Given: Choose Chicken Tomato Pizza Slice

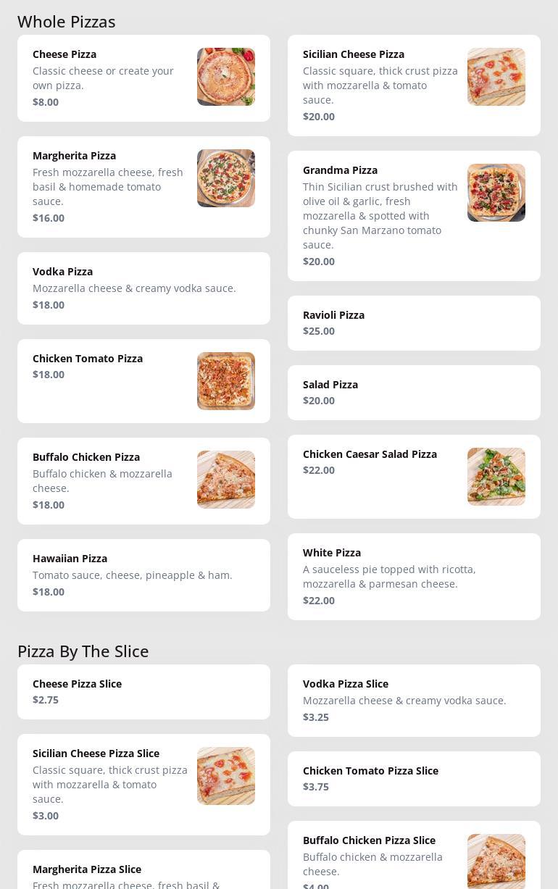Looking at the screenshot, I should [414, 779].
